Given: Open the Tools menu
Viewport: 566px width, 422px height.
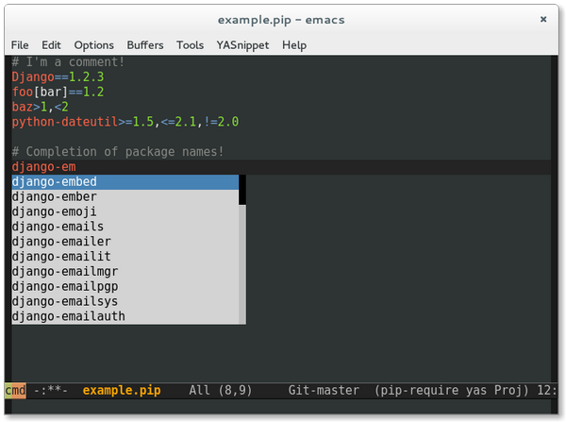Looking at the screenshot, I should [x=190, y=44].
